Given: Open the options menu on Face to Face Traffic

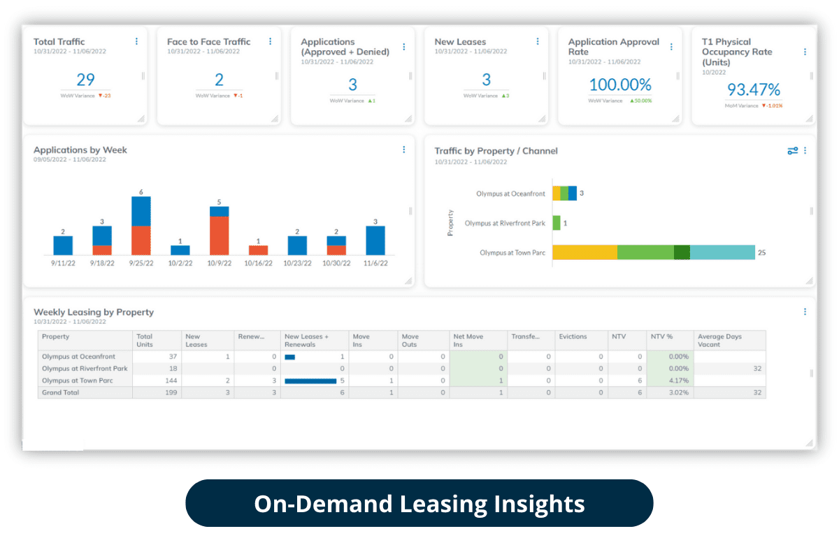Looking at the screenshot, I should (270, 41).
